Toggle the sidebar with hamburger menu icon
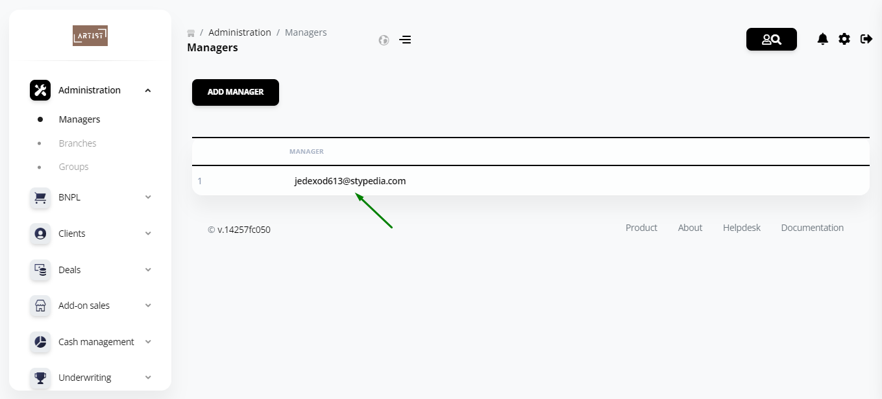Screen dimensions: 882x399 405,40
